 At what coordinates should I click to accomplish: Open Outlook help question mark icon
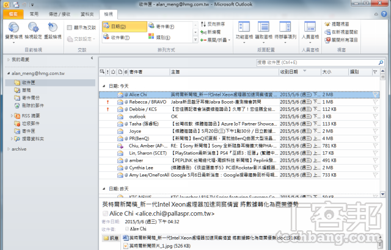pyautogui.click(x=384, y=14)
